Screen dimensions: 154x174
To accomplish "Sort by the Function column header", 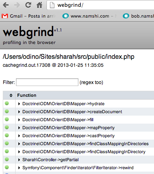I will coord(27,95).
